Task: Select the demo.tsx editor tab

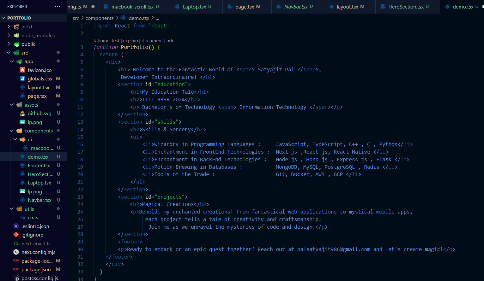Action: click(462, 7)
